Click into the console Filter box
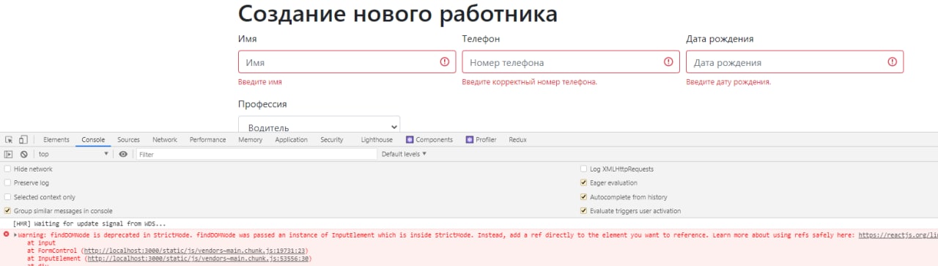 coord(256,155)
